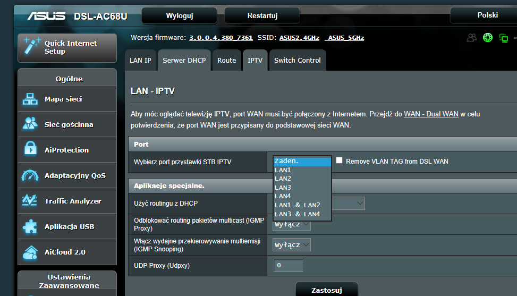This screenshot has height=296, width=517.
Task: Follow the WAN - Dual WAN link
Action: 431,114
